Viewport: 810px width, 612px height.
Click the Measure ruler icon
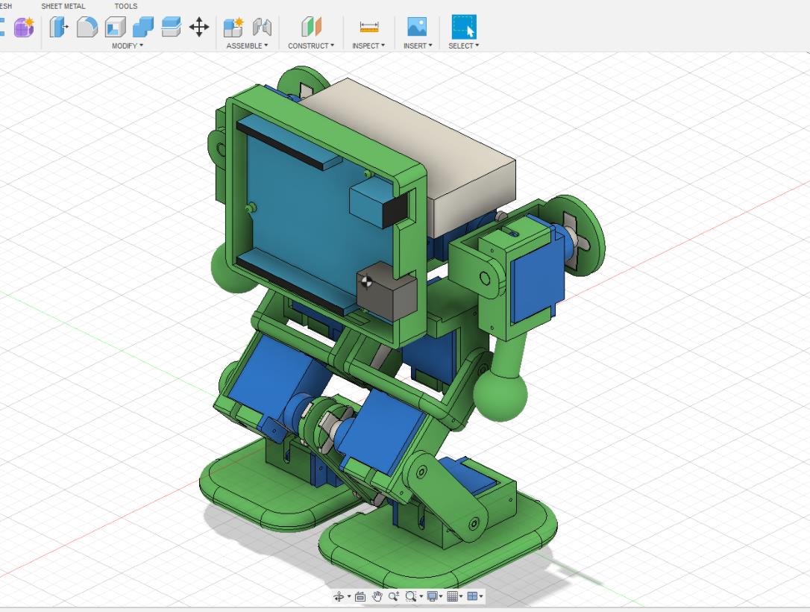(x=369, y=28)
